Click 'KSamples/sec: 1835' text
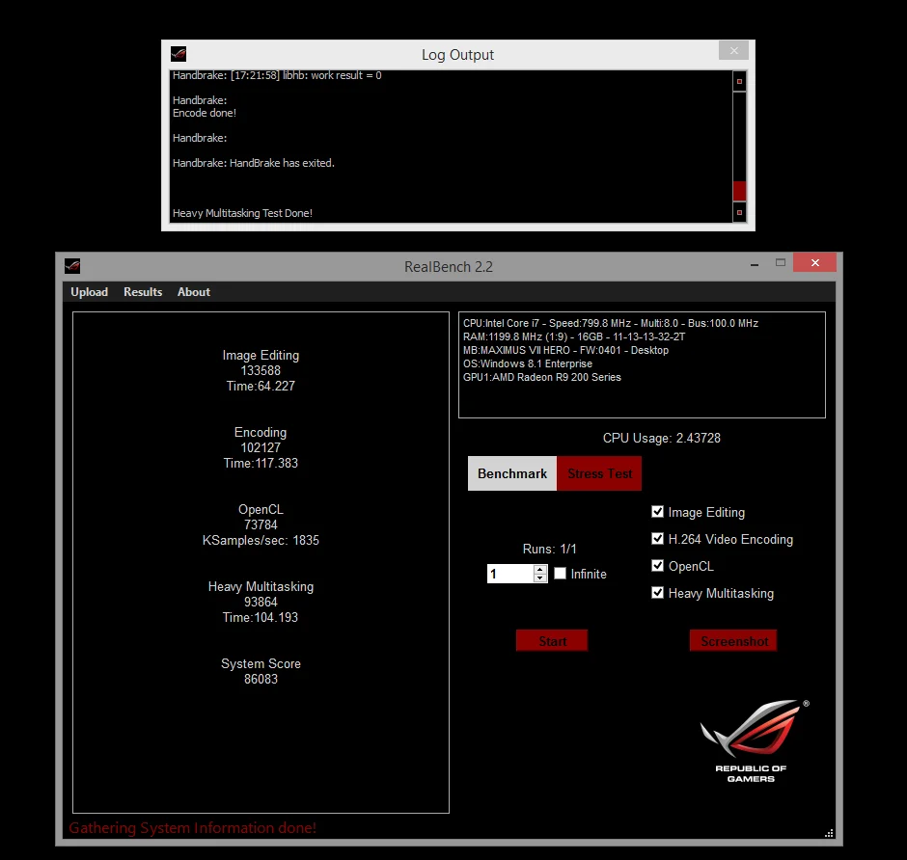 point(261,540)
